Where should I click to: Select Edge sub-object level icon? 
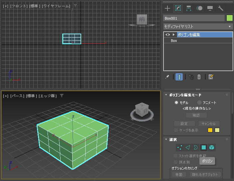pos(188,147)
